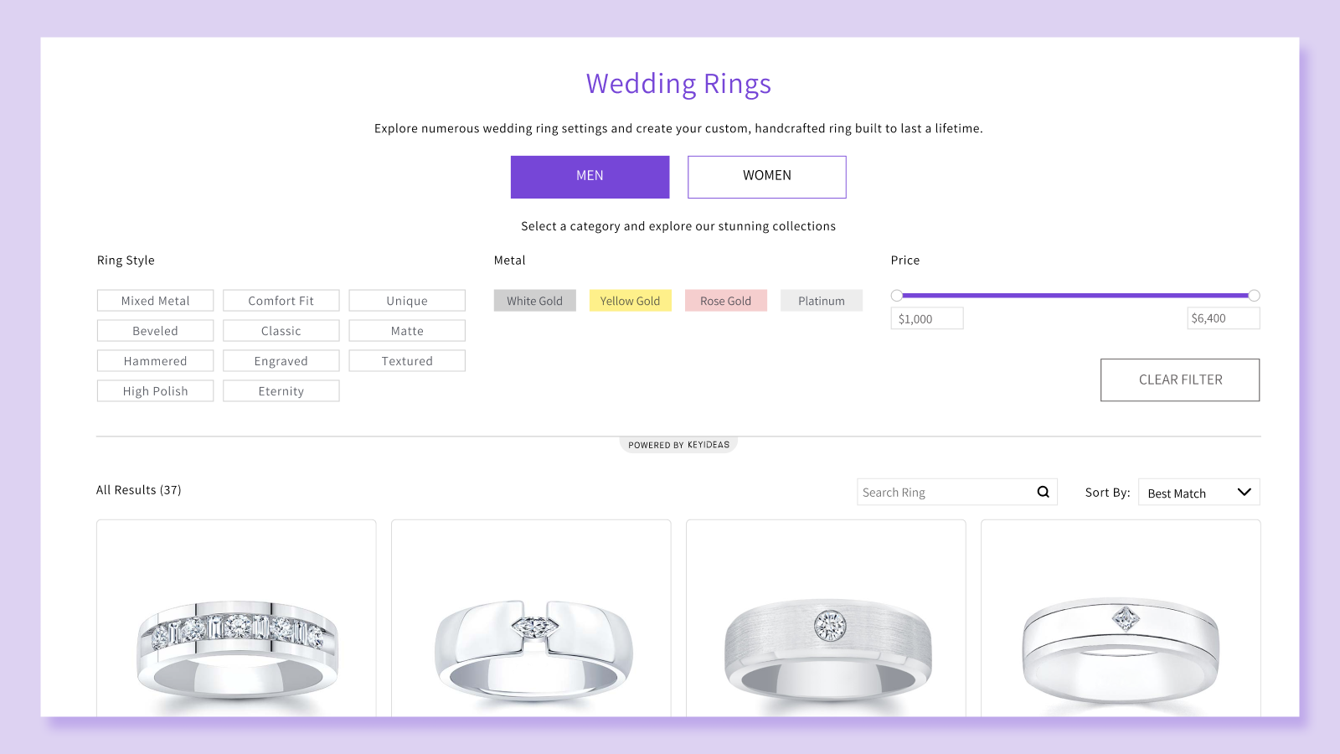Choose the Platinum metal option
Image resolution: width=1340 pixels, height=754 pixels.
821,300
